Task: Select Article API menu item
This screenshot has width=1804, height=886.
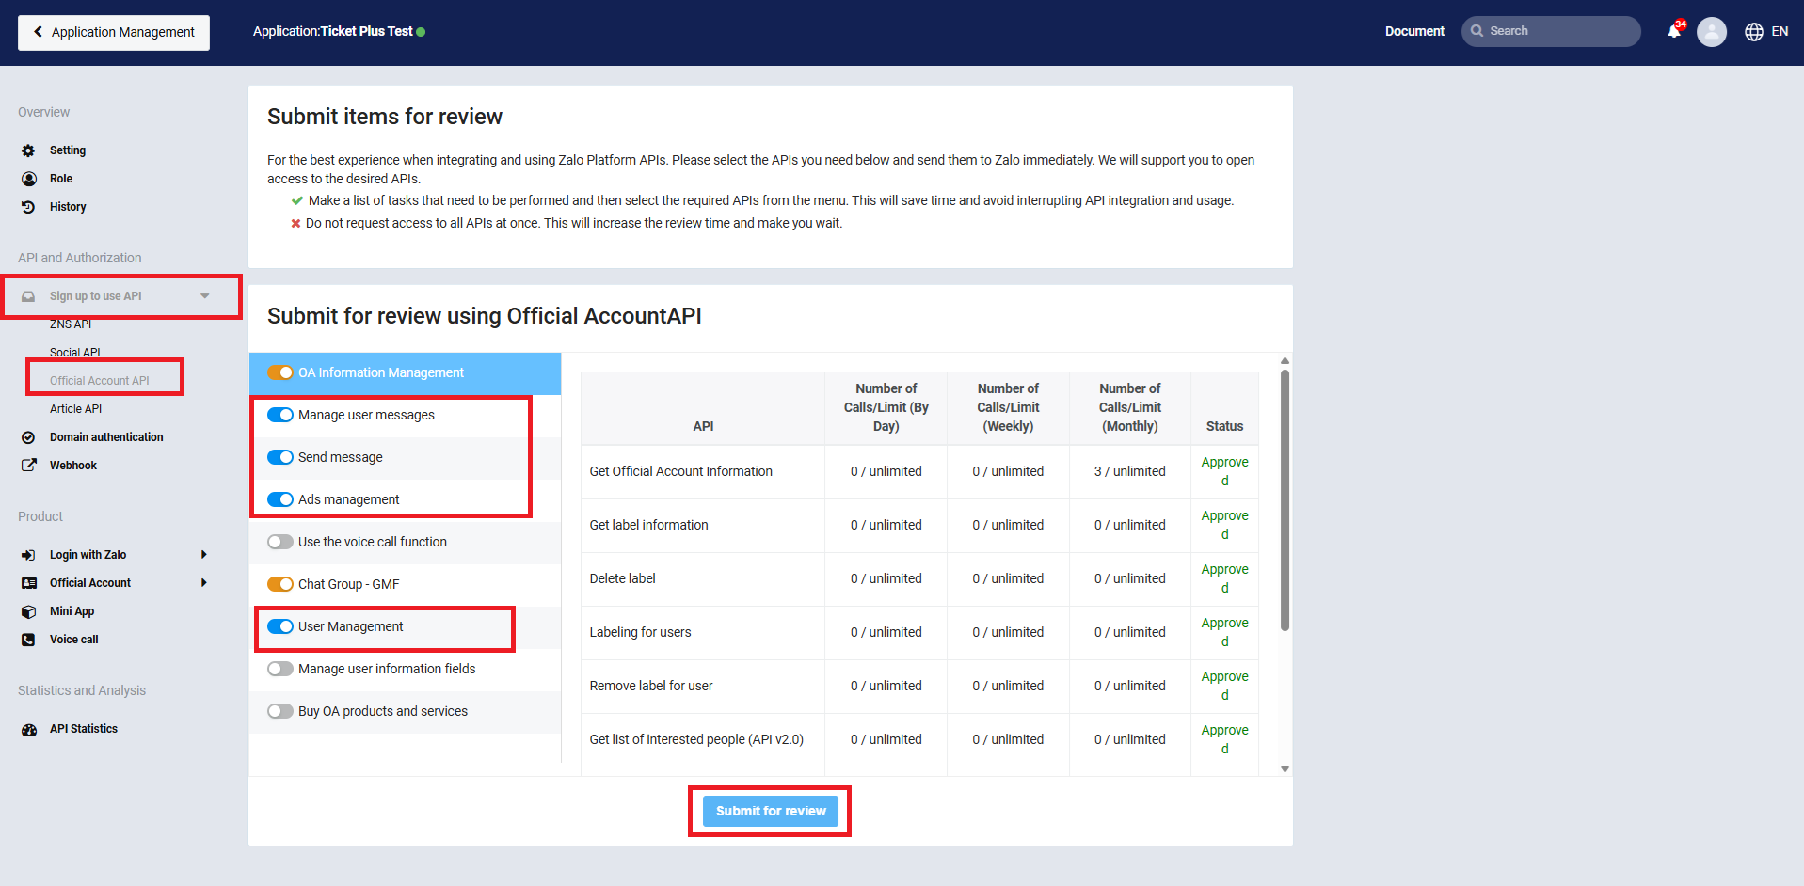Action: [x=75, y=409]
